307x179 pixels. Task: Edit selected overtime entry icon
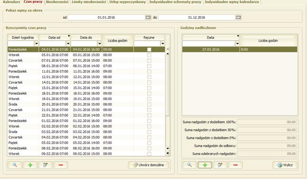click(220, 165)
